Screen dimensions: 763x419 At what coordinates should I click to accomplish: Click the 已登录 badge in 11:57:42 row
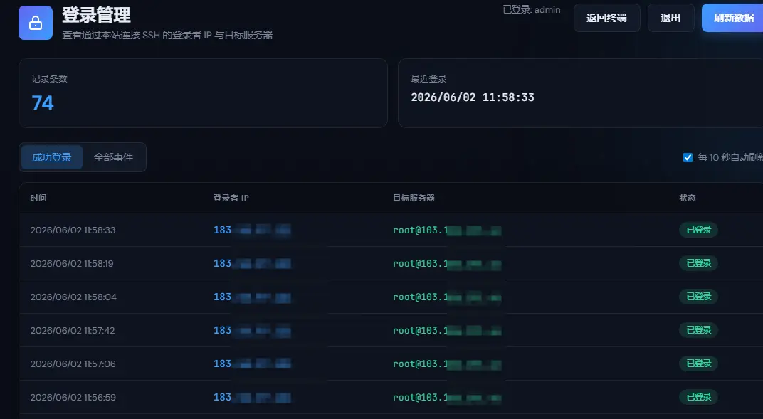699,330
